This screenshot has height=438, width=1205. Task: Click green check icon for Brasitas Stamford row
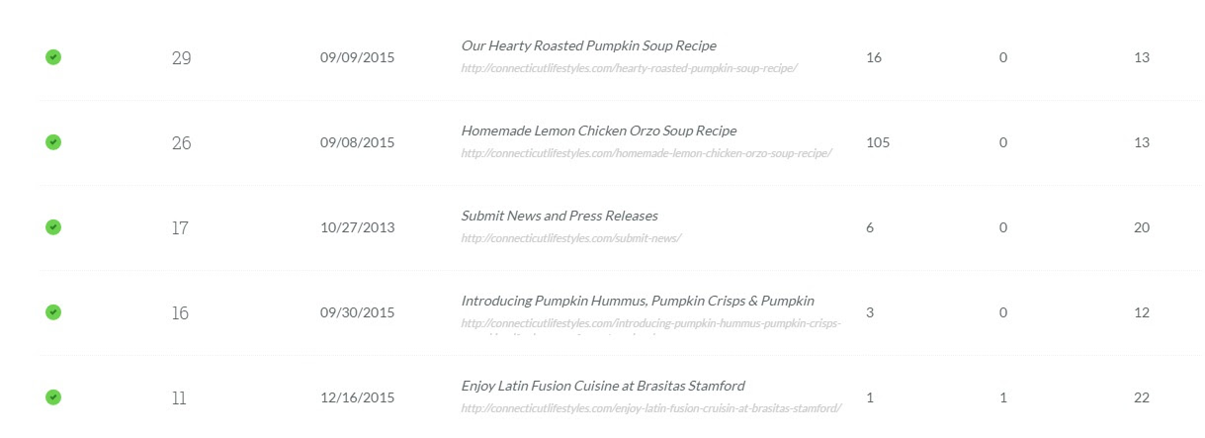point(53,397)
